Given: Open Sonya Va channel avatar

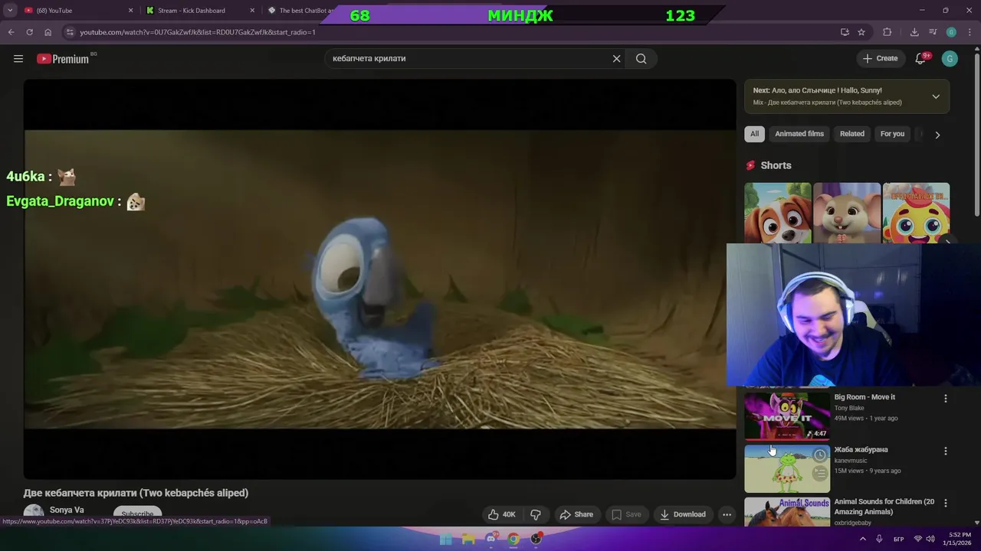Looking at the screenshot, I should 34,514.
